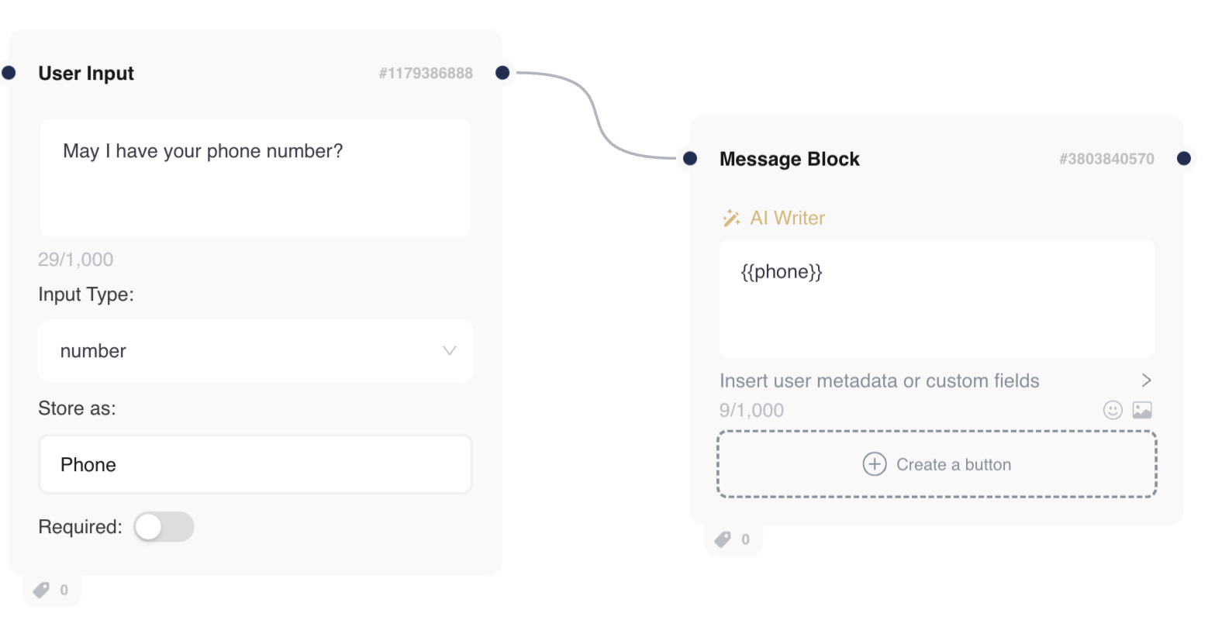Click the insert image icon
Image resolution: width=1208 pixels, height=620 pixels.
pyautogui.click(x=1142, y=410)
